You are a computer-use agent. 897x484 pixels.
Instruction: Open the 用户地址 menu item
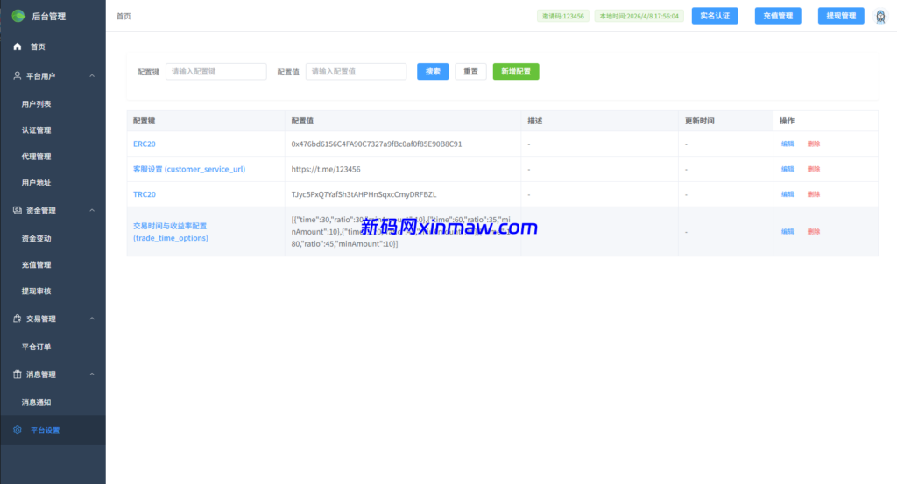click(x=53, y=183)
